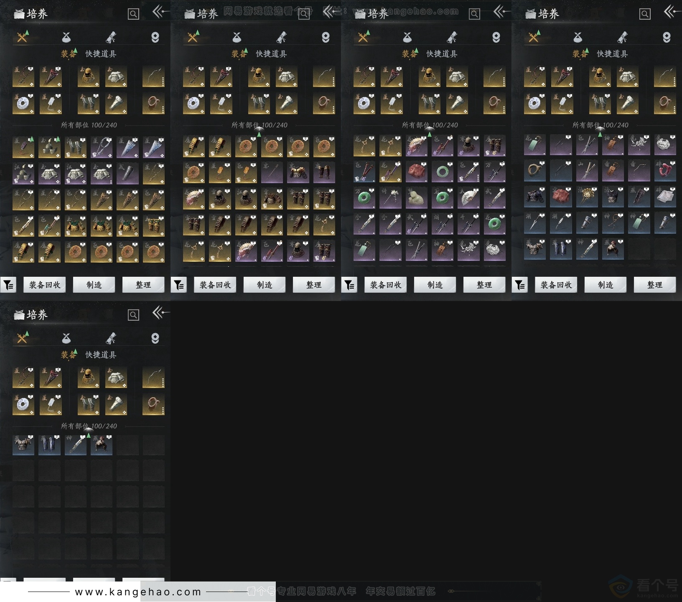Select the white folded cloth in the fourth panel

[x=665, y=197]
